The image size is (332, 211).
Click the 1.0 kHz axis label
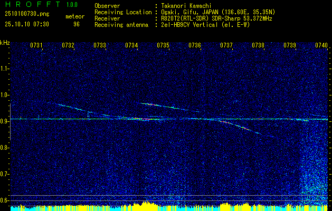pyautogui.click(x=4, y=95)
